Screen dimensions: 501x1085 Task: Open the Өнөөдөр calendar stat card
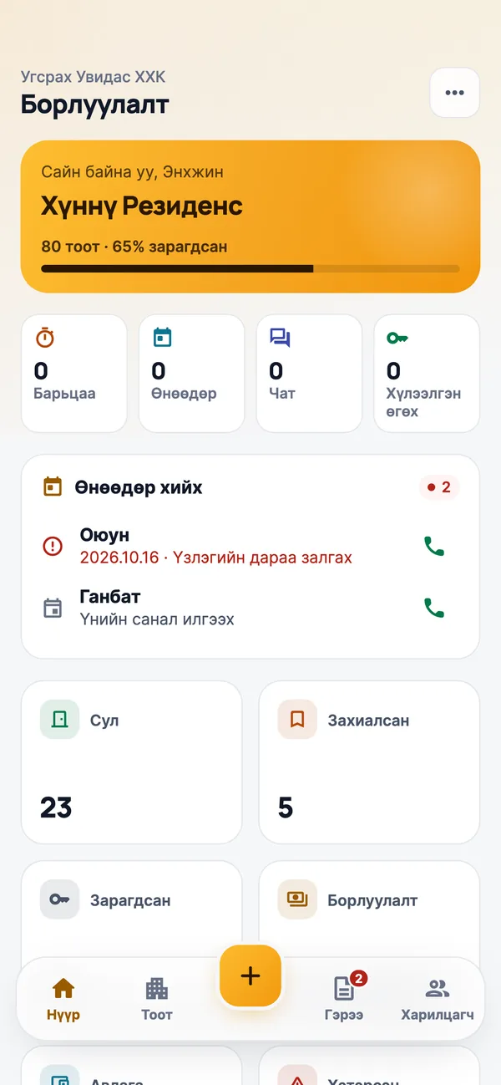pyautogui.click(x=192, y=374)
